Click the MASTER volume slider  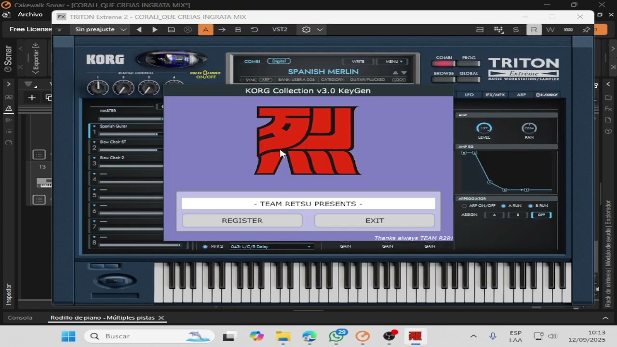(x=131, y=118)
